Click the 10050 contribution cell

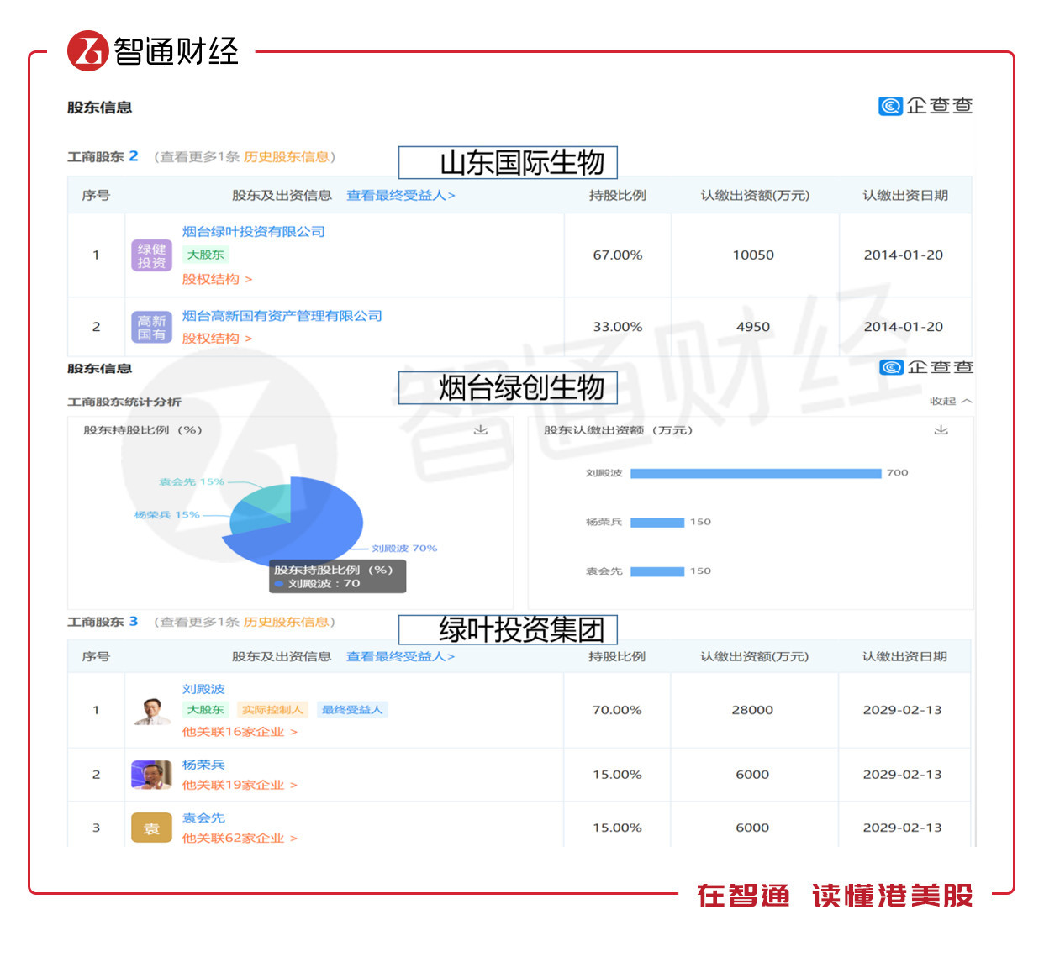click(753, 255)
